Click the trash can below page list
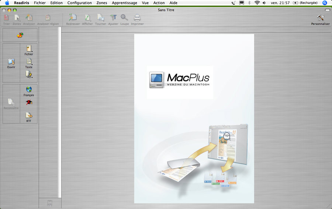The width and height of the screenshot is (332, 209). [x=50, y=203]
